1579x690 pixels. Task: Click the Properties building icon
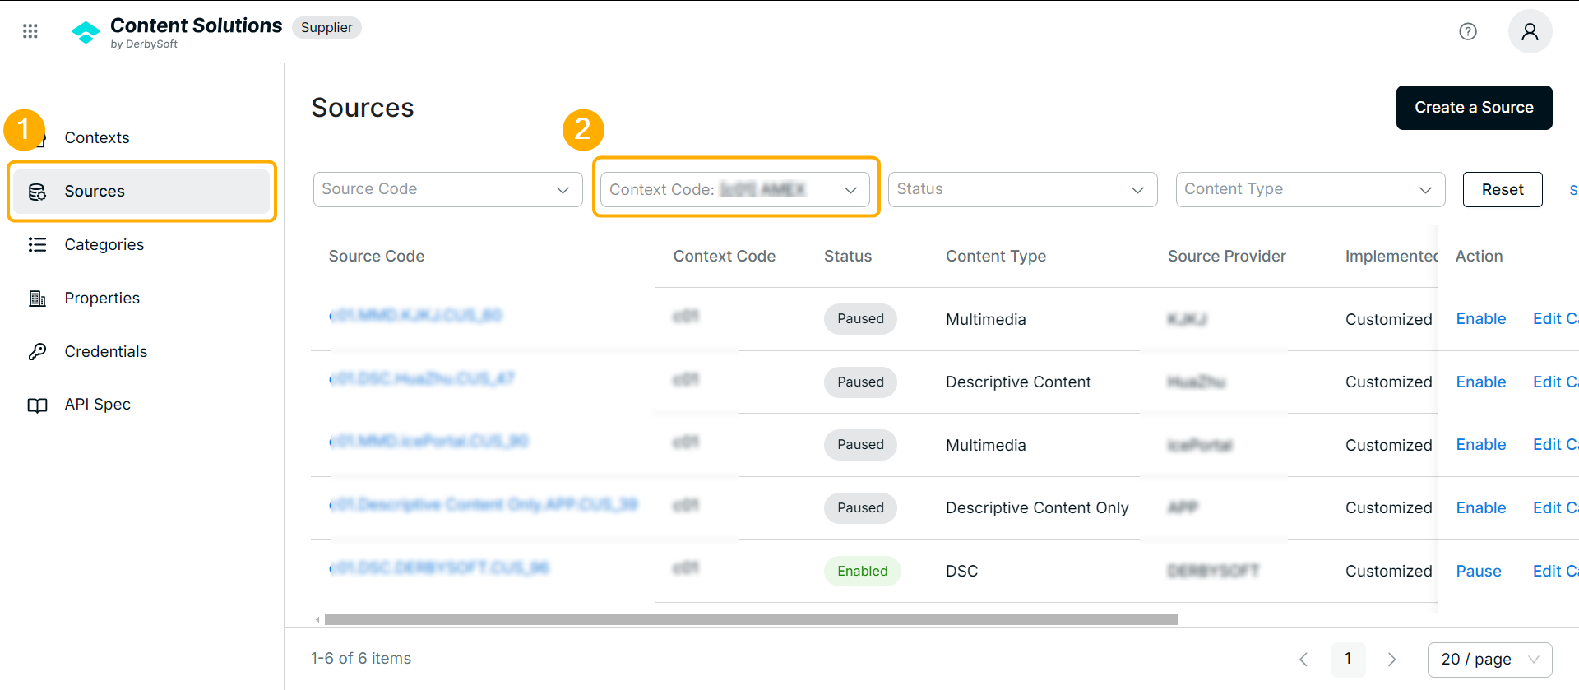click(x=37, y=298)
